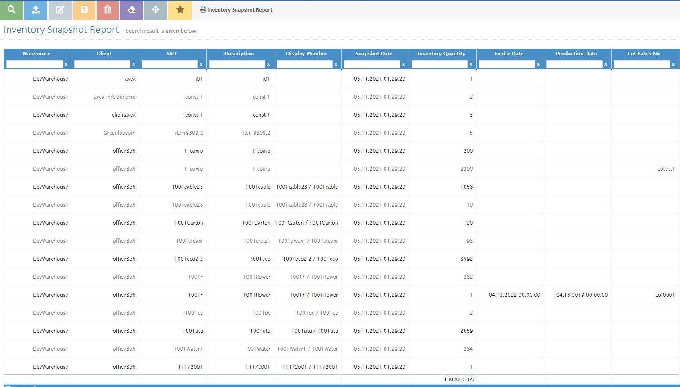680x387 pixels.
Task: Clear the Lot Batch No filter x
Action: (x=673, y=64)
